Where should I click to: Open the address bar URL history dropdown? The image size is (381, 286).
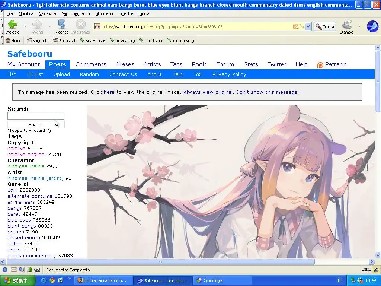(x=308, y=27)
